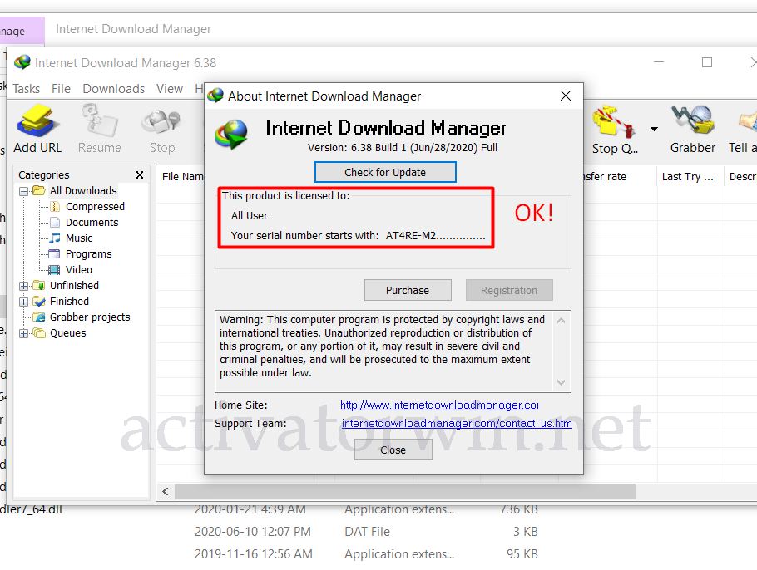Screen dimensions: 757x570
Task: Click IDM globe icon in main window title
Action: [x=22, y=62]
